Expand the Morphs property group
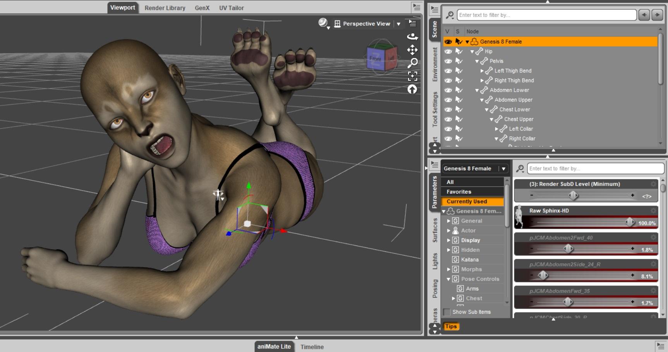The image size is (668, 352). point(449,269)
